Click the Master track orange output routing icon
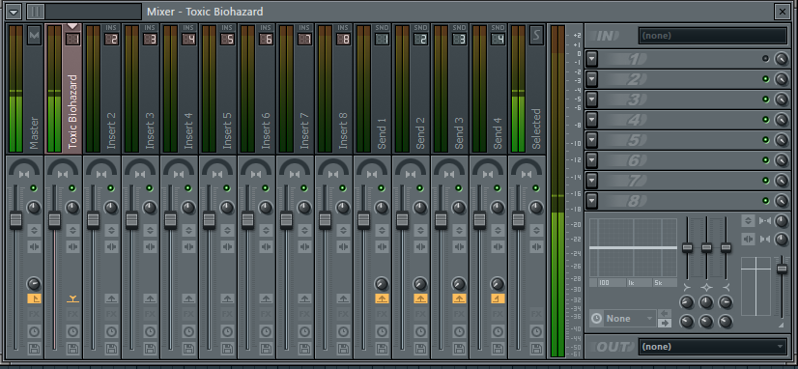This screenshot has height=369, width=798. click(x=34, y=298)
